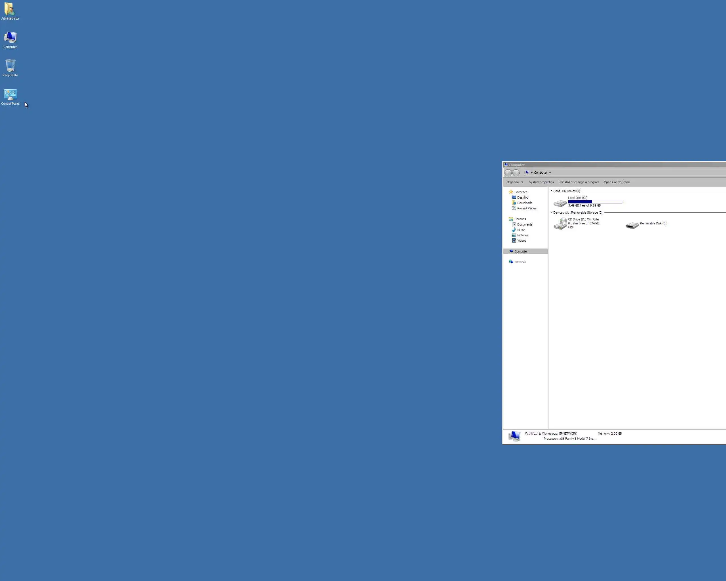Image resolution: width=726 pixels, height=581 pixels.
Task: Click the Computer desktop icon
Action: (x=10, y=38)
